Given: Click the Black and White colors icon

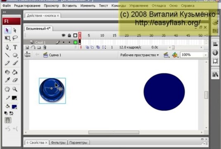Looking at the screenshot, I should [6, 113].
